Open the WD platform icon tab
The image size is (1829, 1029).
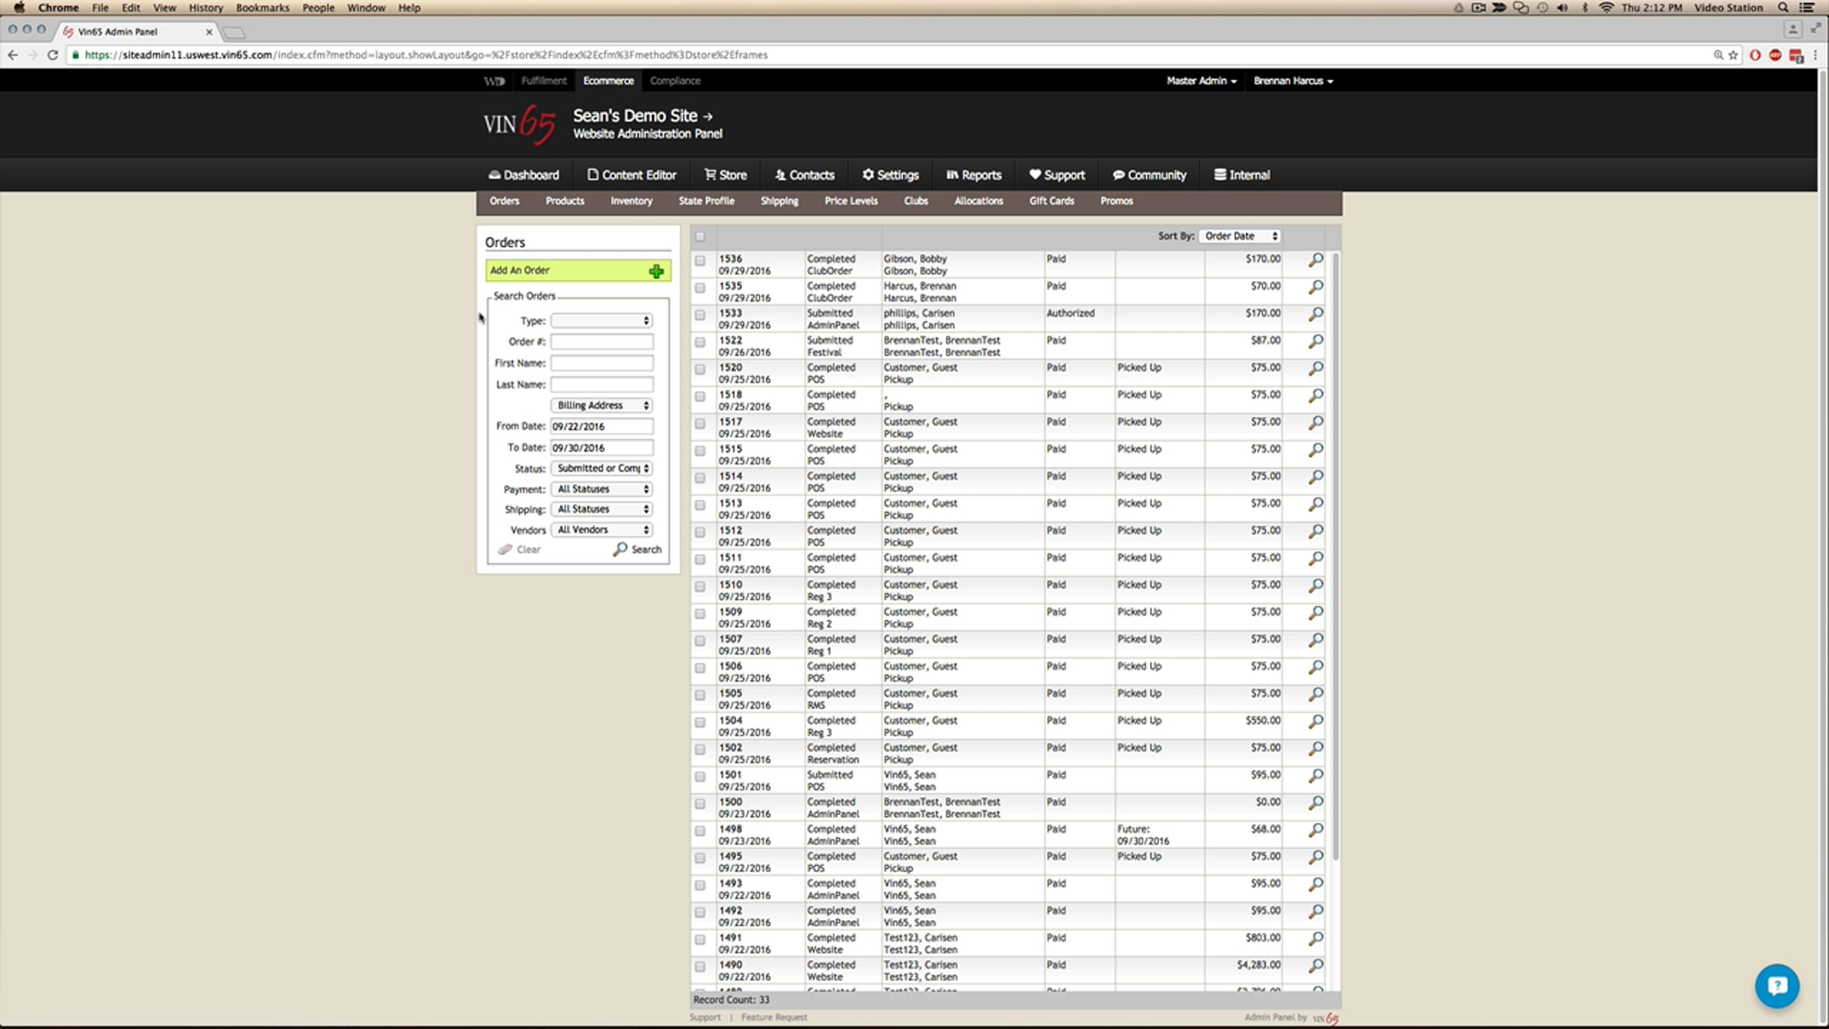[494, 81]
